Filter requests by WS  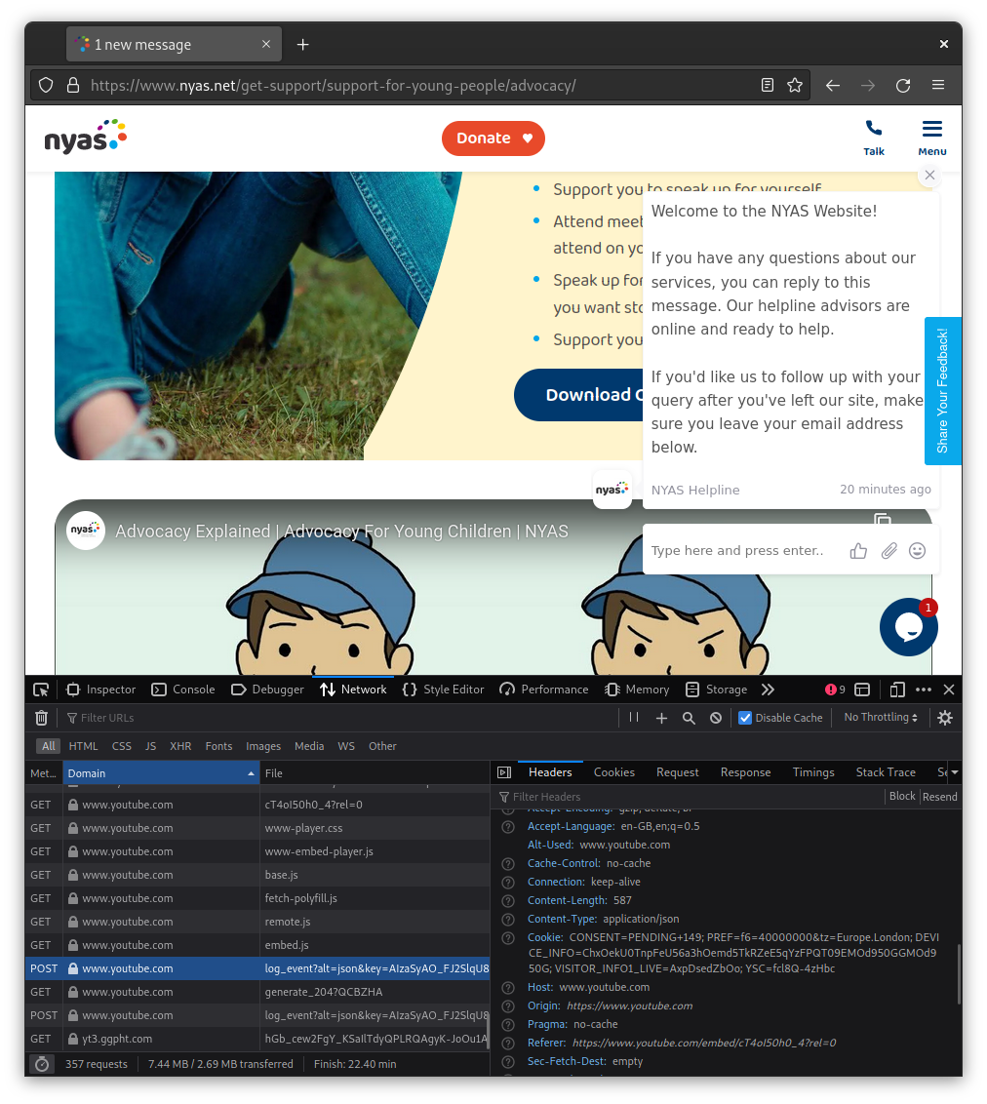[345, 746]
